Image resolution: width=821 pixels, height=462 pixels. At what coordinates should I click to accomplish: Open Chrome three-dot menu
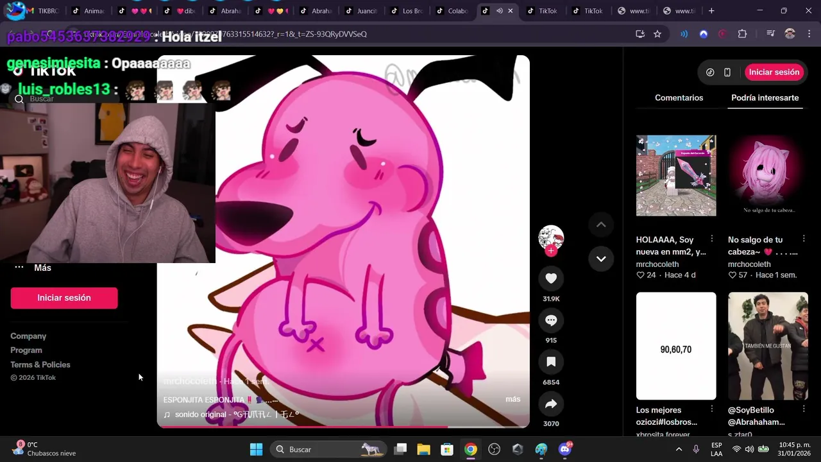(x=808, y=34)
